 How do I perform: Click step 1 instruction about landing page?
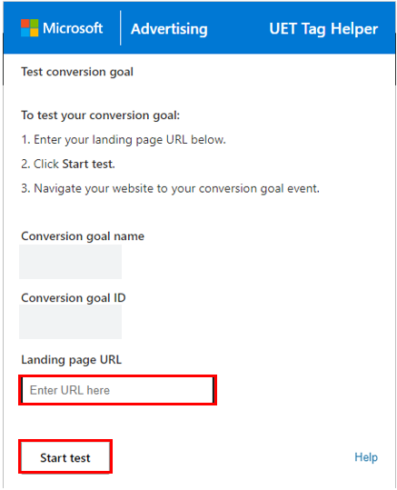pyautogui.click(x=124, y=140)
